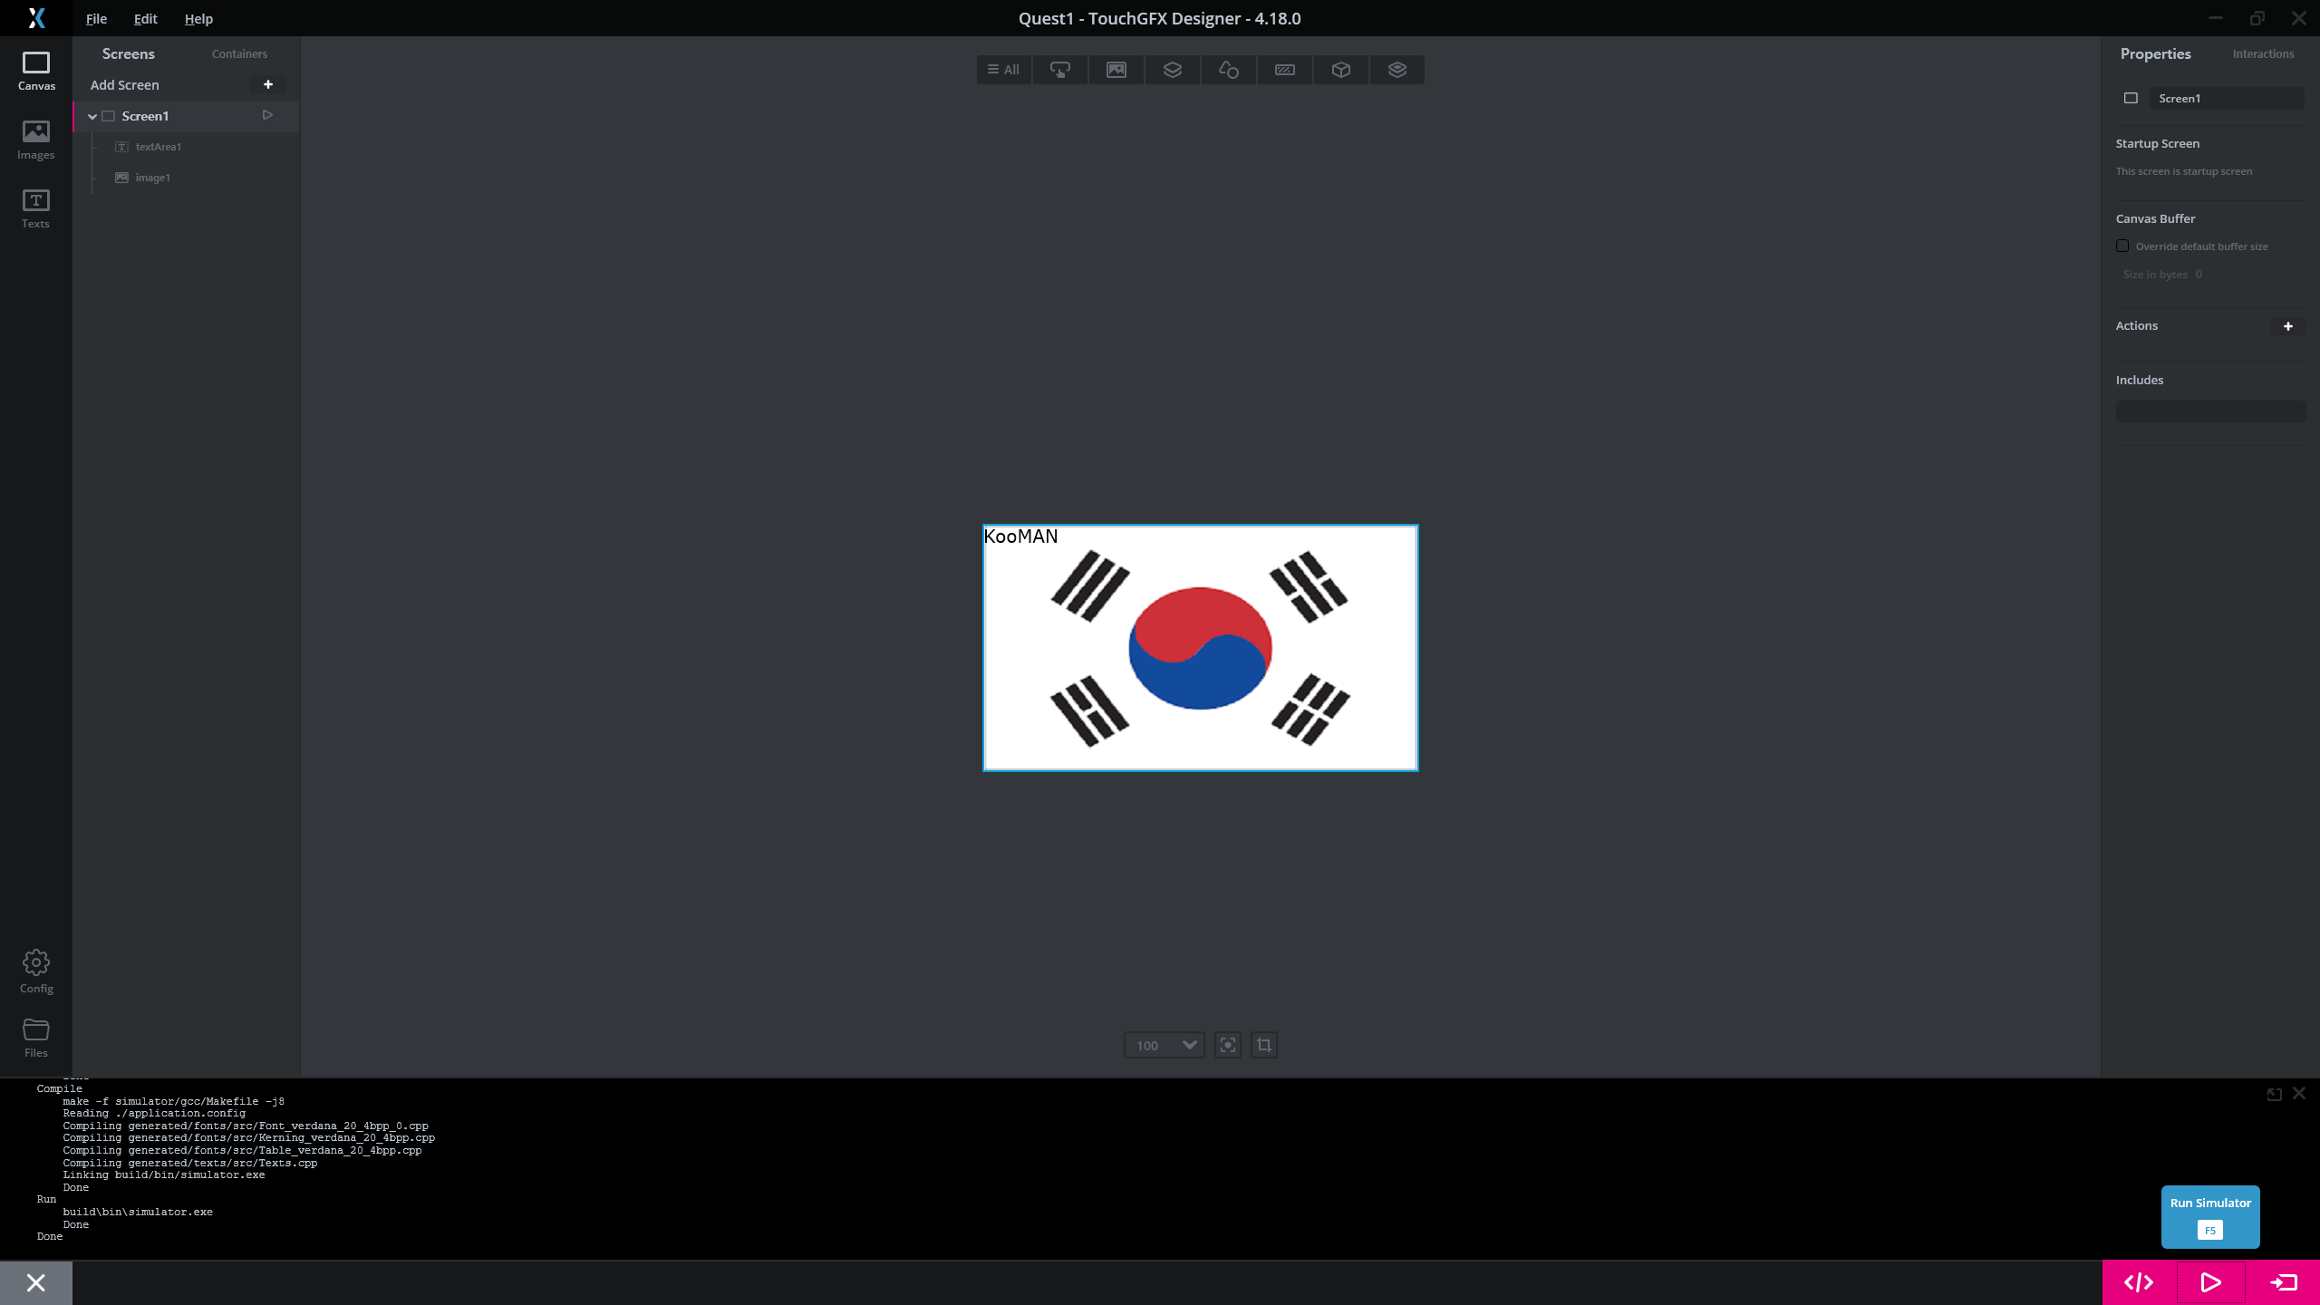Open the Images manager in sidebar

click(36, 140)
